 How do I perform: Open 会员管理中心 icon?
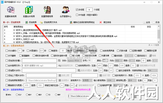click(66, 10)
